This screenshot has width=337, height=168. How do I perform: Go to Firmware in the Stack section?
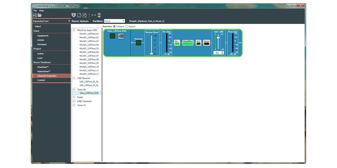(x=42, y=44)
